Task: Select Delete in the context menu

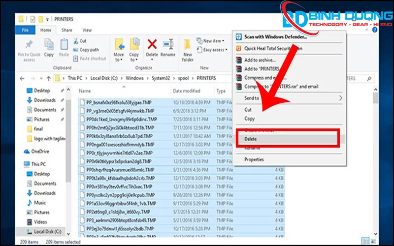Action: coord(288,139)
